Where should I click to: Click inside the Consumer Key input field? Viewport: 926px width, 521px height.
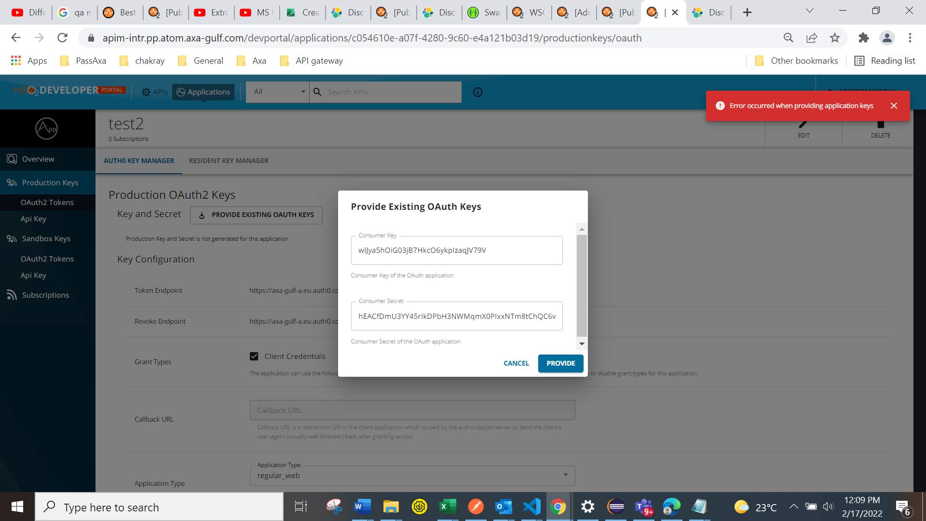[x=456, y=250]
